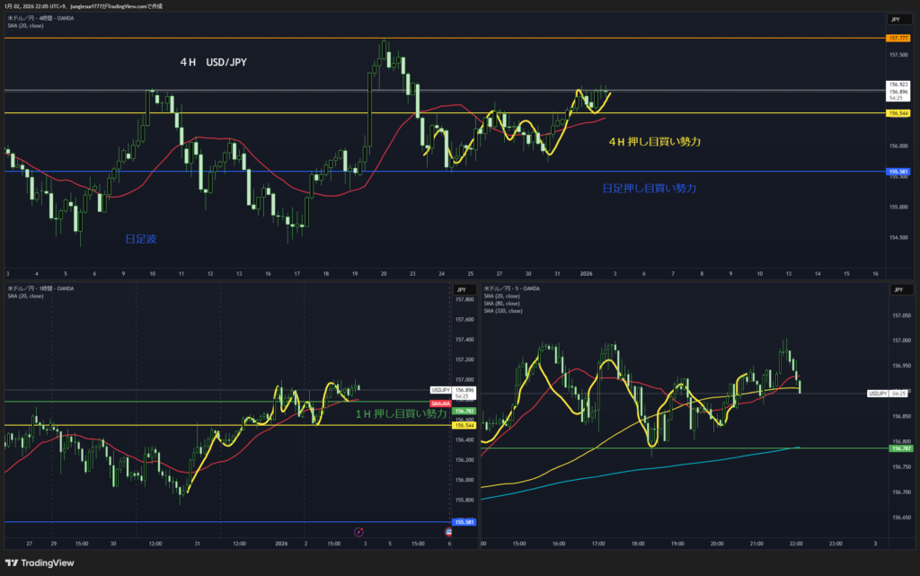Viewport: 920px width, 576px height.
Task: Click the USDJPY price tag on 5-minute chart
Action: 878,394
